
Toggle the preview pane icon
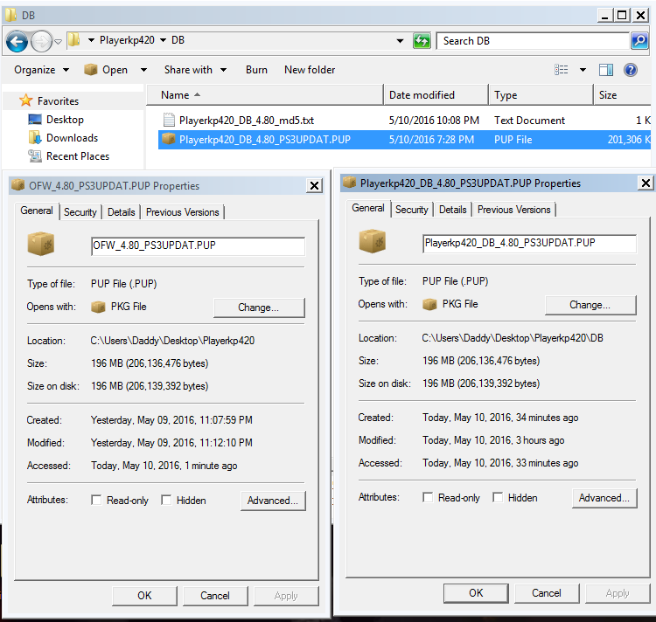[606, 70]
